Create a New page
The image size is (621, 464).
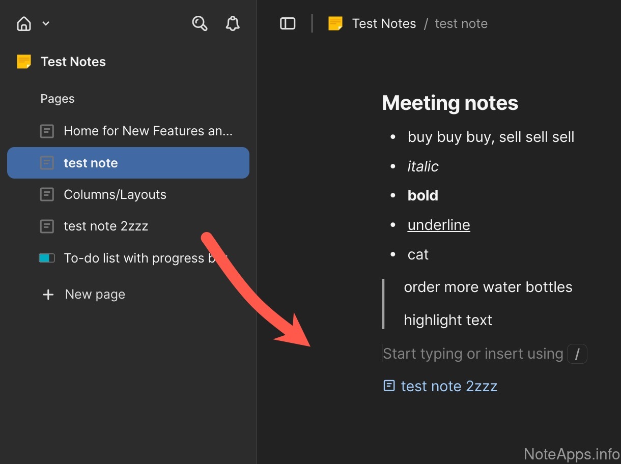point(95,294)
